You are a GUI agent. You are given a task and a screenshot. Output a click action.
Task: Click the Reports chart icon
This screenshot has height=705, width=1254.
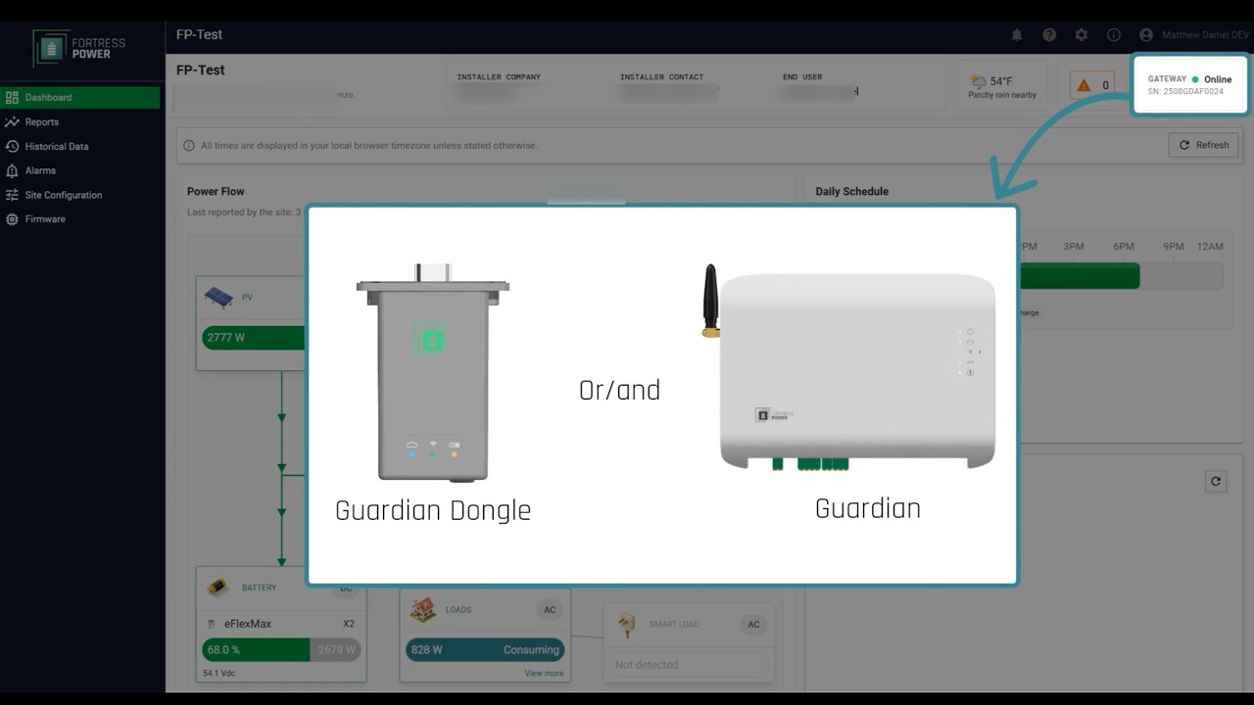pos(12,121)
